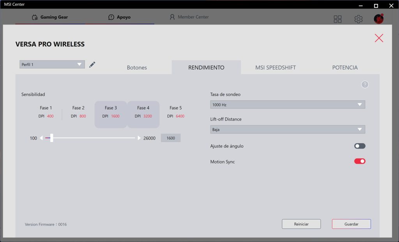Open MSI Center settings gear
This screenshot has width=399, height=242.
coord(358,19)
